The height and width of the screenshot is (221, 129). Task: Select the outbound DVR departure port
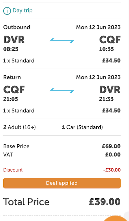pos(14,40)
